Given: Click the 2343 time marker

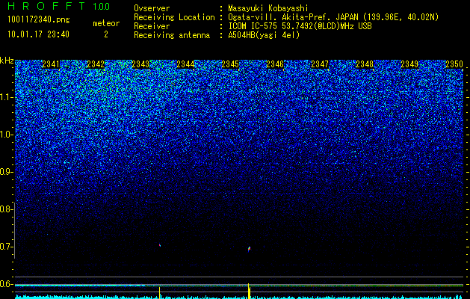Looking at the screenshot, I should (140, 64).
